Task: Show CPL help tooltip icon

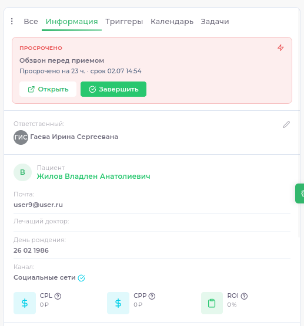Action: point(58,296)
